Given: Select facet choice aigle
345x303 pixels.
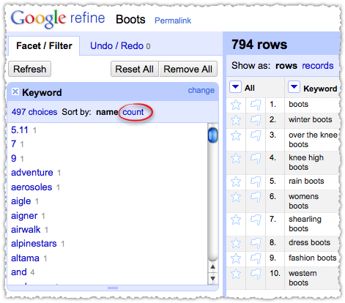Looking at the screenshot, I should (x=21, y=201).
